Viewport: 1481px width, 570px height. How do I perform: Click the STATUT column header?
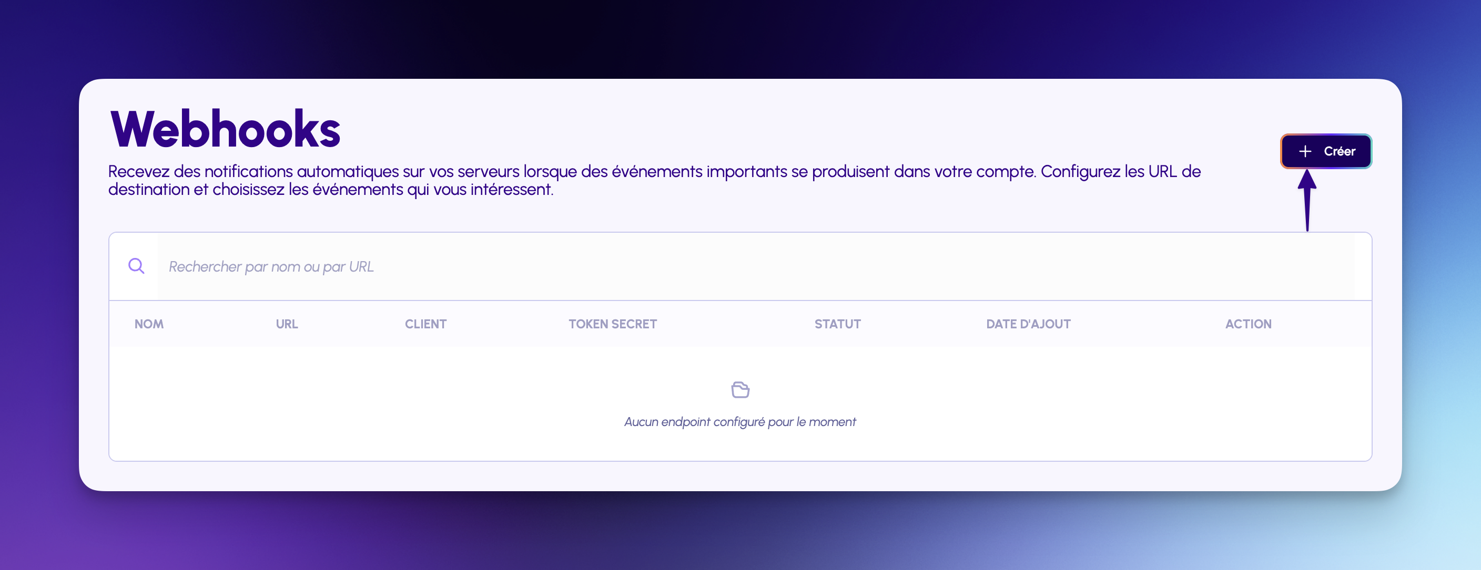pos(837,324)
